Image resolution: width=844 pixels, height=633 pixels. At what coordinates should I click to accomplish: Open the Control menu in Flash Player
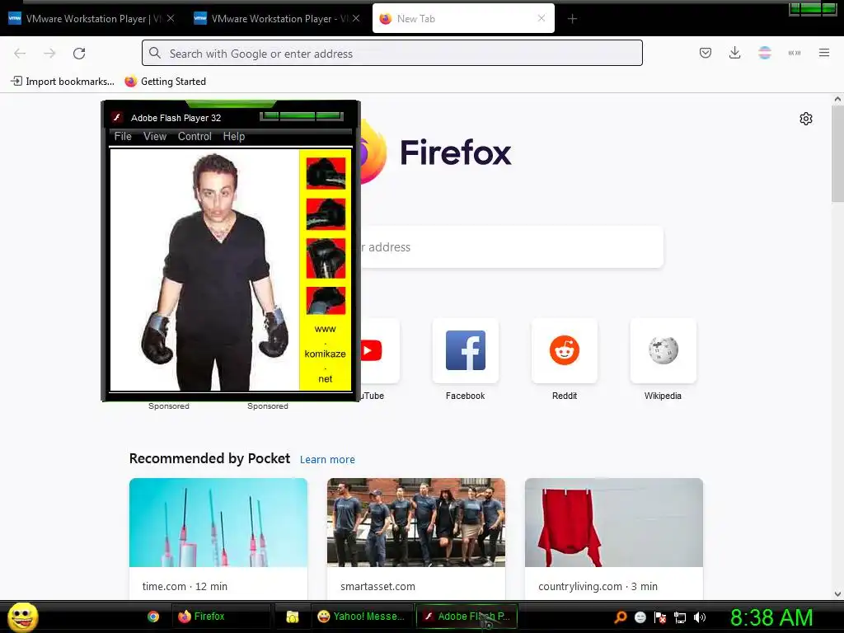(195, 137)
